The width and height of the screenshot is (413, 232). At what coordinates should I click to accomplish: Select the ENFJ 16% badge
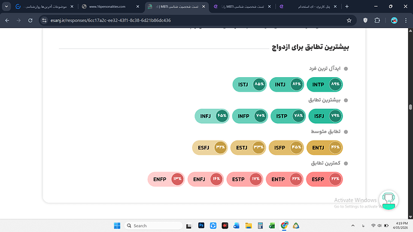[x=206, y=179]
